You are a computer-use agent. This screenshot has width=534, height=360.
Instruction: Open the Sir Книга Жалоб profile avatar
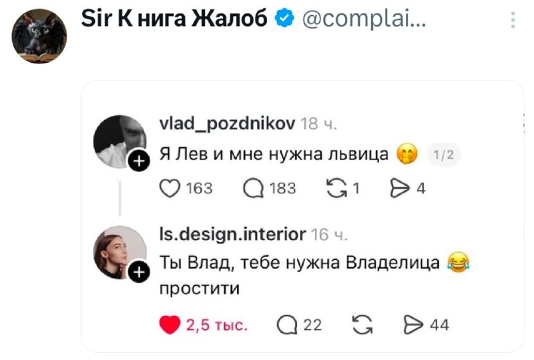click(x=39, y=36)
